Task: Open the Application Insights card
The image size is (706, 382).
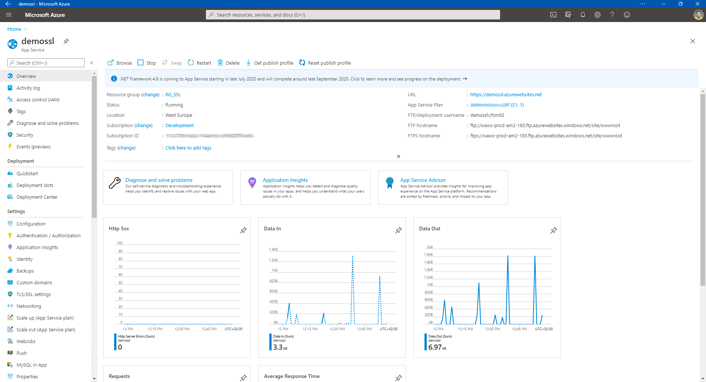Action: pyautogui.click(x=306, y=187)
